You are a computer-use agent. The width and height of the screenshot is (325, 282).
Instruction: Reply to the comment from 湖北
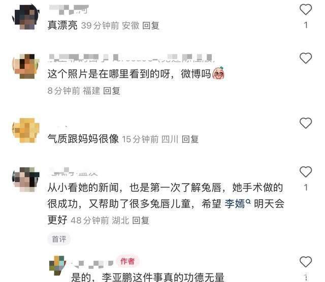141,220
